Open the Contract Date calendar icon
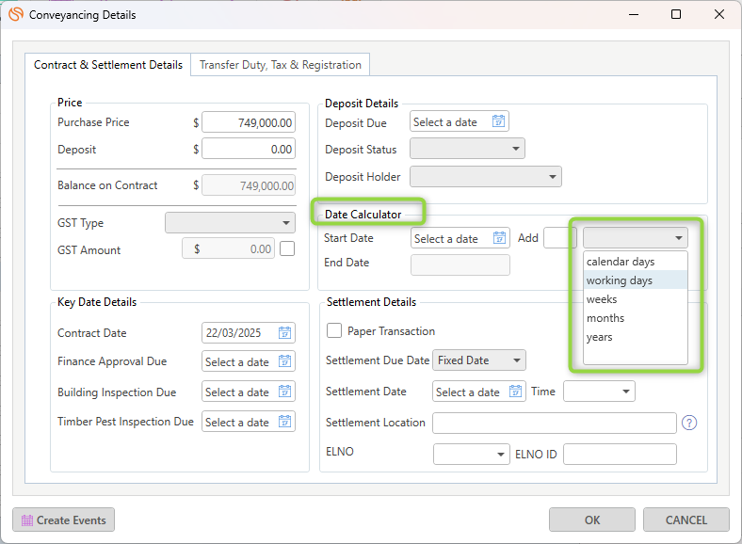 click(x=284, y=332)
